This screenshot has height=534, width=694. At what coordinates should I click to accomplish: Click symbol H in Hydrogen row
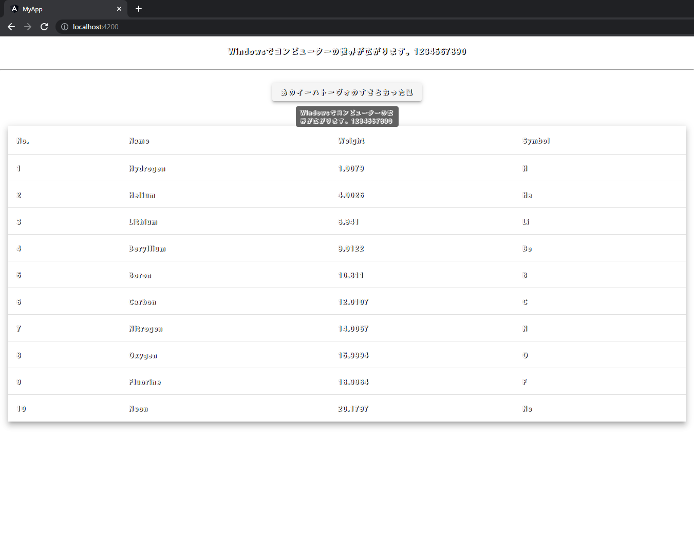(x=525, y=168)
